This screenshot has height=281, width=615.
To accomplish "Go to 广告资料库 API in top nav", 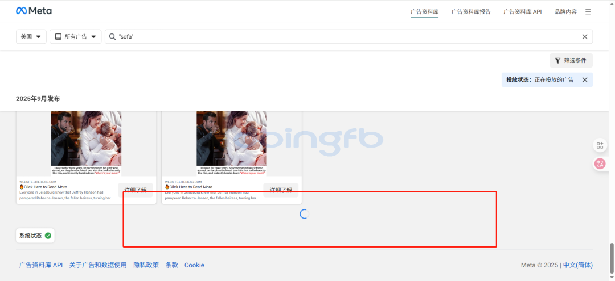I will click(522, 11).
